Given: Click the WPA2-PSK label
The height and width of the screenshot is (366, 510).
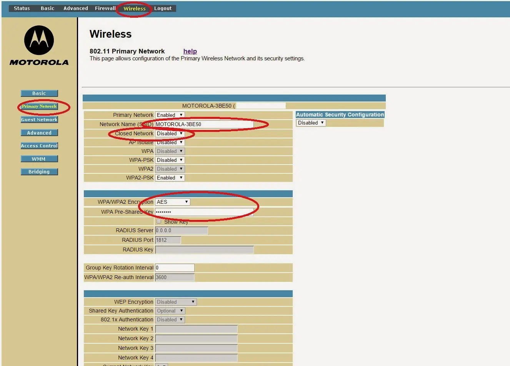Looking at the screenshot, I should point(140,178).
